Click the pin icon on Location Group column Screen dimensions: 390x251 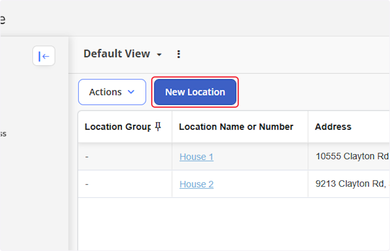click(158, 127)
